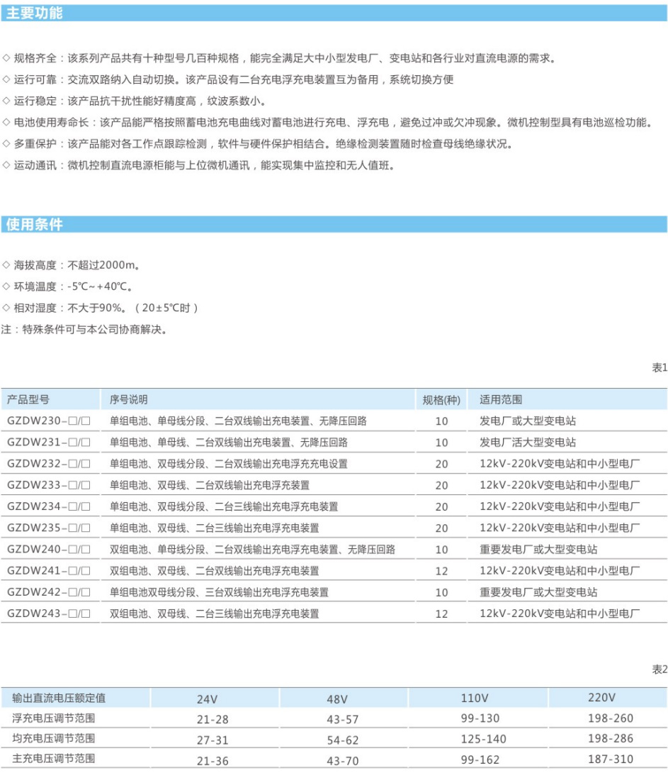668x778 pixels.
Task: Select the 输出直流电压额定值 header cell
Action: point(59,698)
